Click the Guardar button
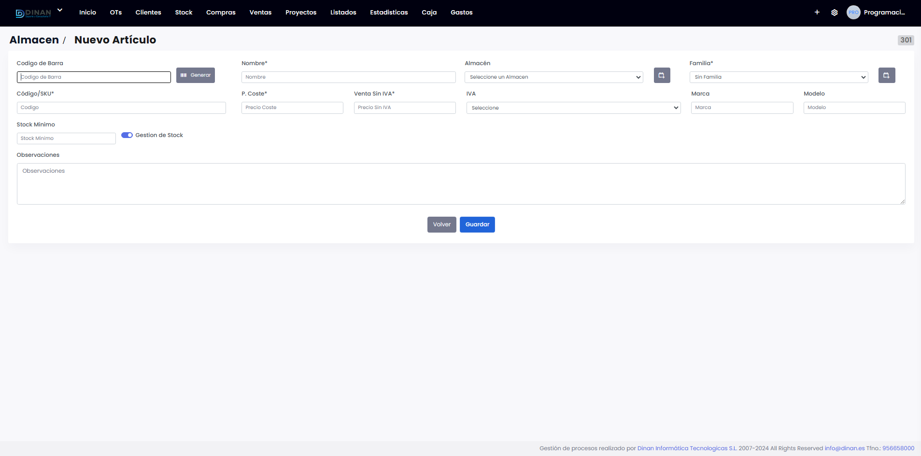921x456 pixels. click(x=477, y=224)
